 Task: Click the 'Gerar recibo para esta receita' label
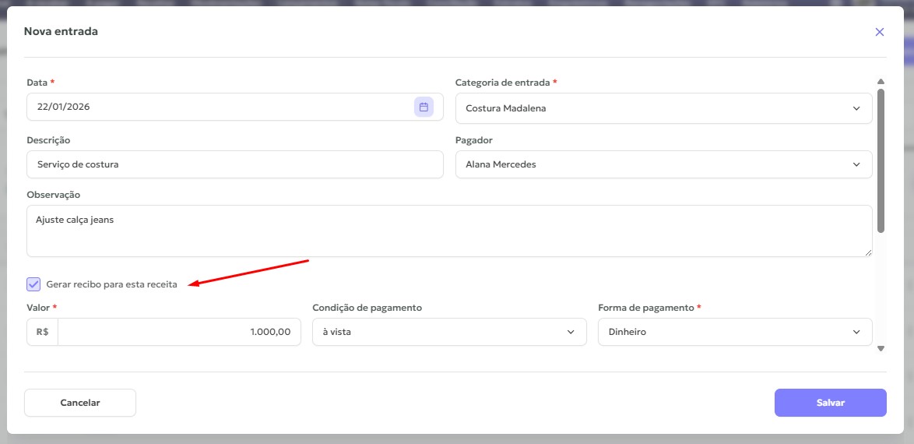(111, 284)
